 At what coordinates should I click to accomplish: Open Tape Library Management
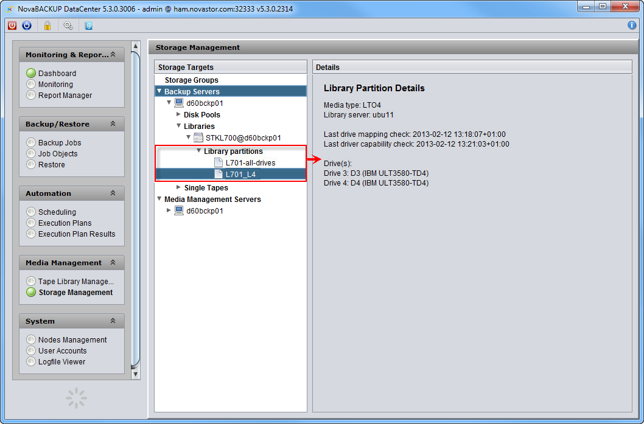point(76,282)
